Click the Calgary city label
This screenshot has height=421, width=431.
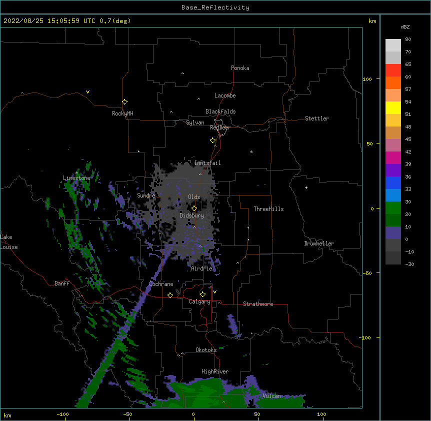pos(199,301)
